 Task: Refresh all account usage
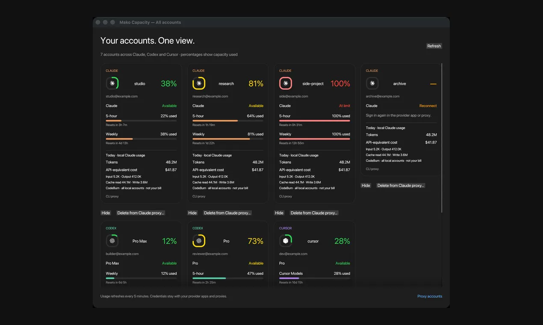pos(434,46)
